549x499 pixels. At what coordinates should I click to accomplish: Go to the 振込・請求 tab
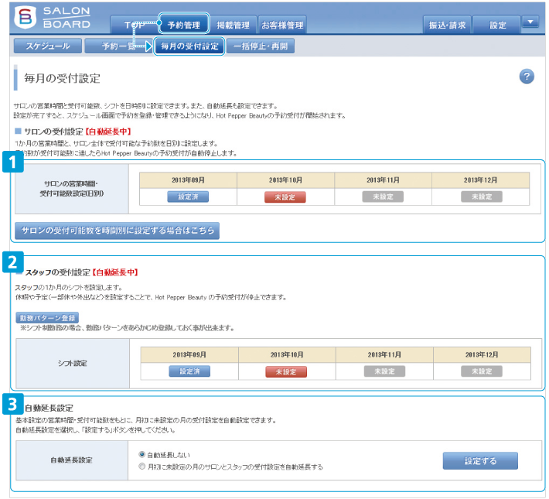click(x=448, y=25)
